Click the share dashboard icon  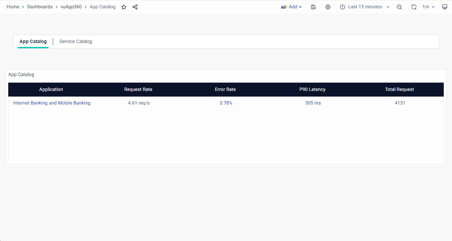(135, 7)
